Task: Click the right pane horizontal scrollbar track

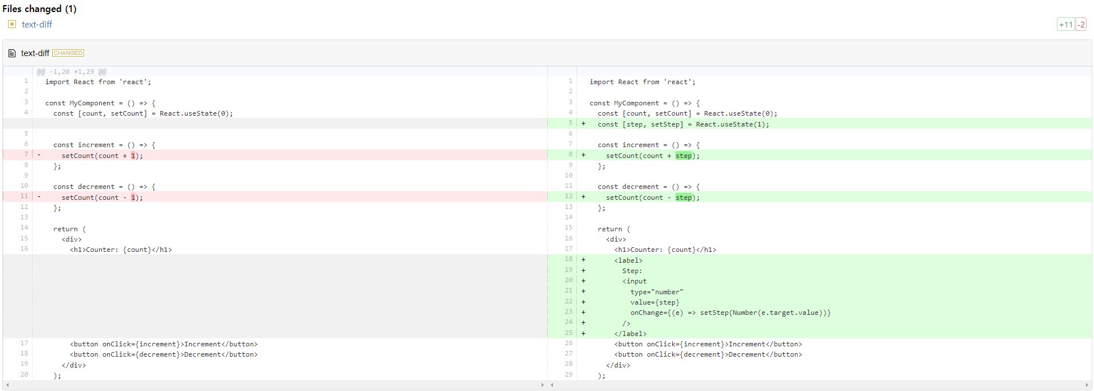Action: 819,385
